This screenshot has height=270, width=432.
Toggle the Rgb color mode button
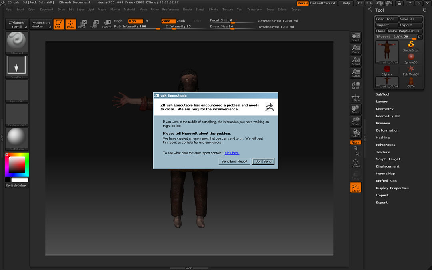[136, 21]
